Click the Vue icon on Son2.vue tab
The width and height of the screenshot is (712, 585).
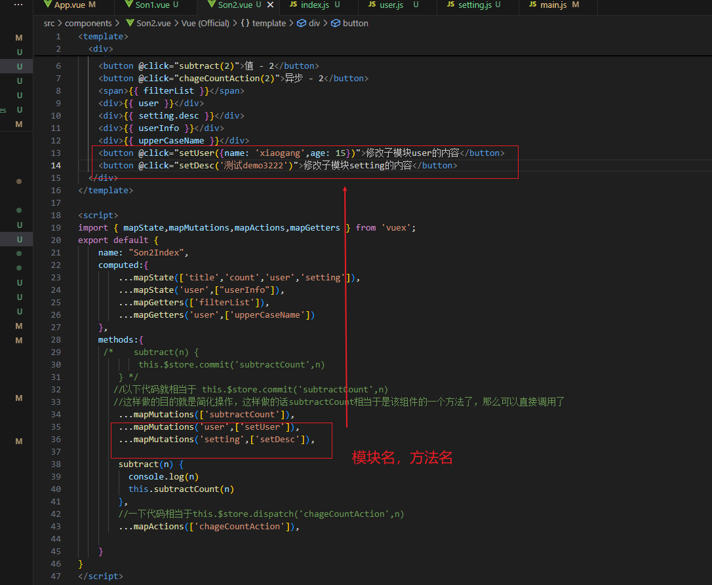212,4
